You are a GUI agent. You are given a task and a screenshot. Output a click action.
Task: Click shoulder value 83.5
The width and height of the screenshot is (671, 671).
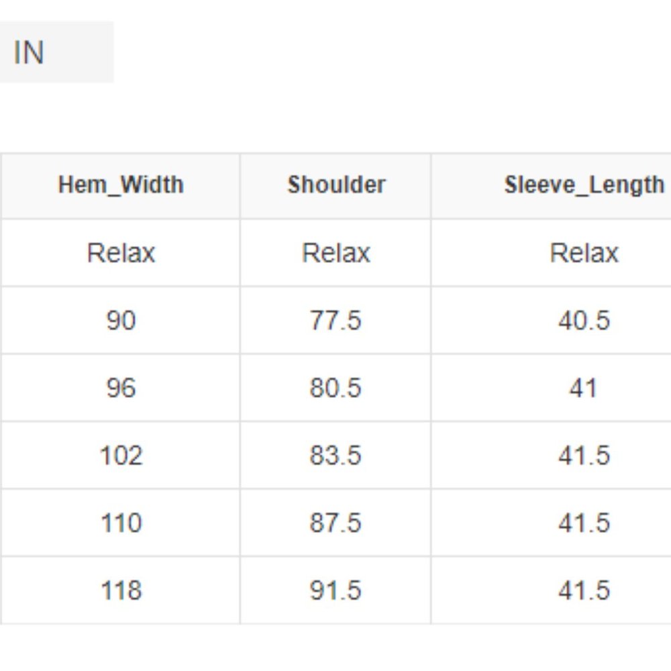[x=335, y=455]
